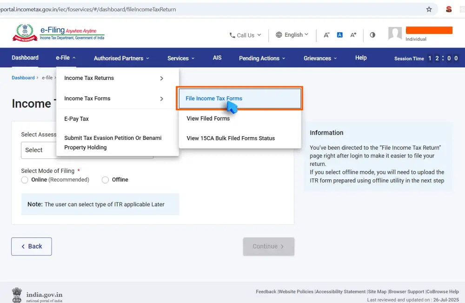Click the browser address bar URL
This screenshot has width=465, height=303.
pos(88,9)
